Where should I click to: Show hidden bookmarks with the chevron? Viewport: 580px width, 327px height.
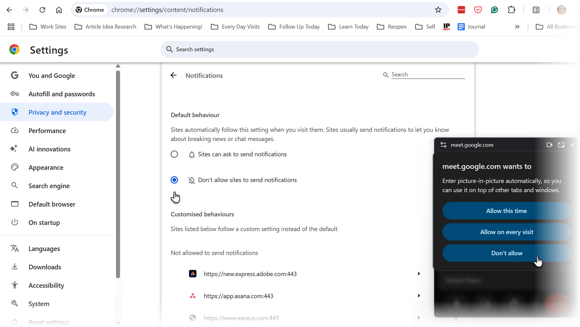pos(517,27)
